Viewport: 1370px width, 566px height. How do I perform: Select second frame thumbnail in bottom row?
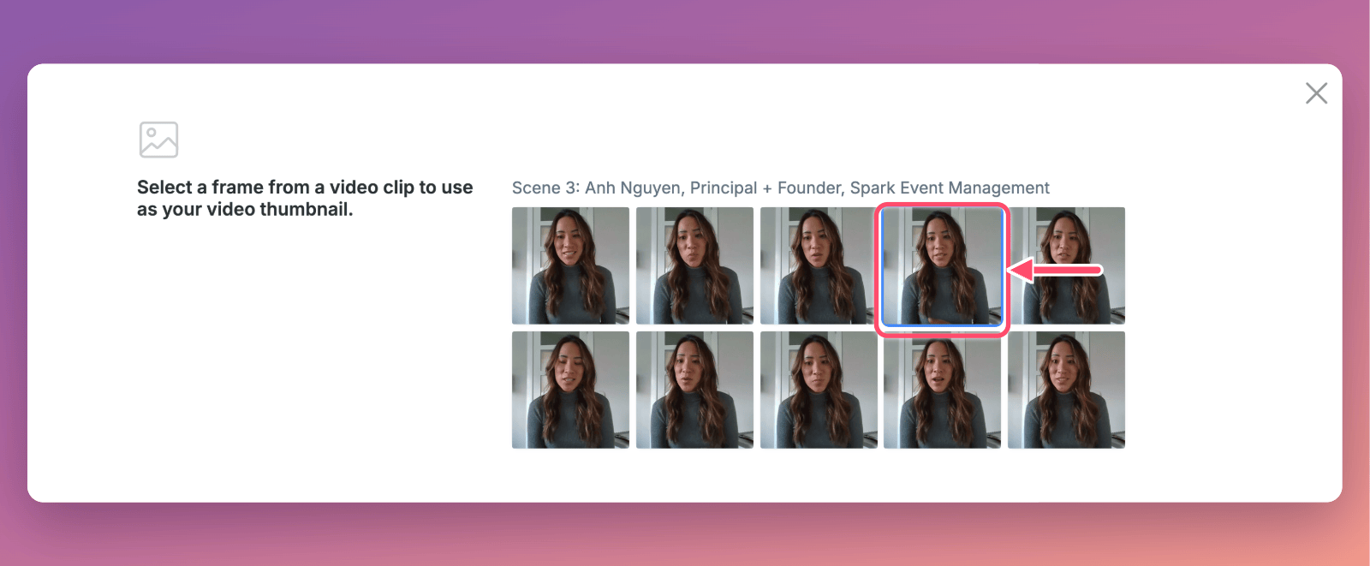pos(694,390)
